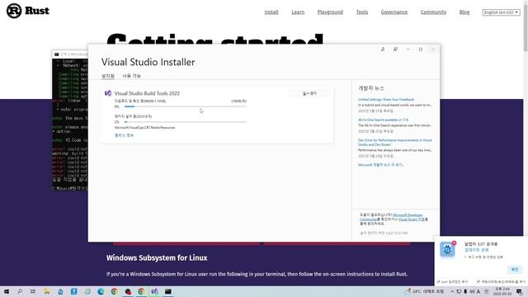528x297 pixels.
Task: Open the Blog link on Rust site
Action: click(x=464, y=12)
